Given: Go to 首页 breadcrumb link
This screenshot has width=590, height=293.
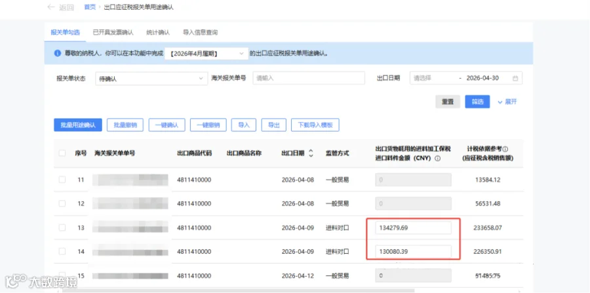Looking at the screenshot, I should tap(90, 7).
